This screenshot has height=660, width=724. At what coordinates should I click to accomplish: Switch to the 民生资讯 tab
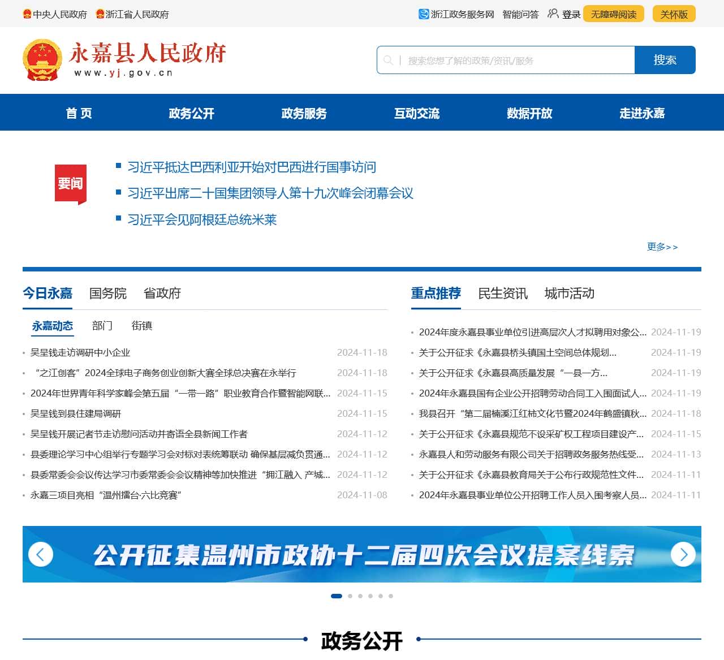click(x=503, y=294)
